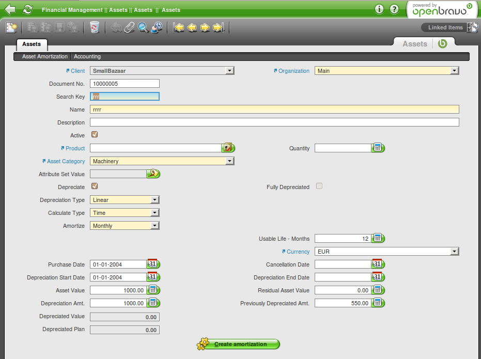481x359 pixels.
Task: Toggle the Fully Depreciated checkbox
Action: 319,186
